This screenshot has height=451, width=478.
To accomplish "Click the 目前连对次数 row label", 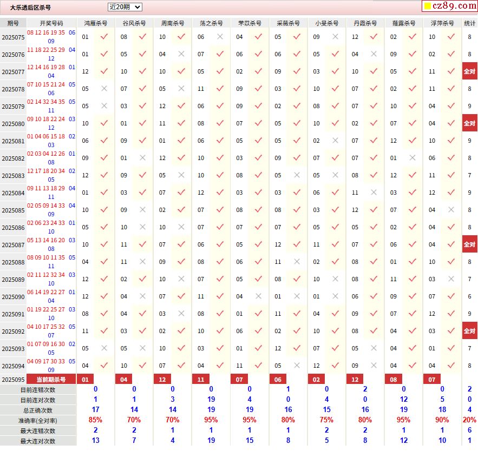I will (x=38, y=400).
